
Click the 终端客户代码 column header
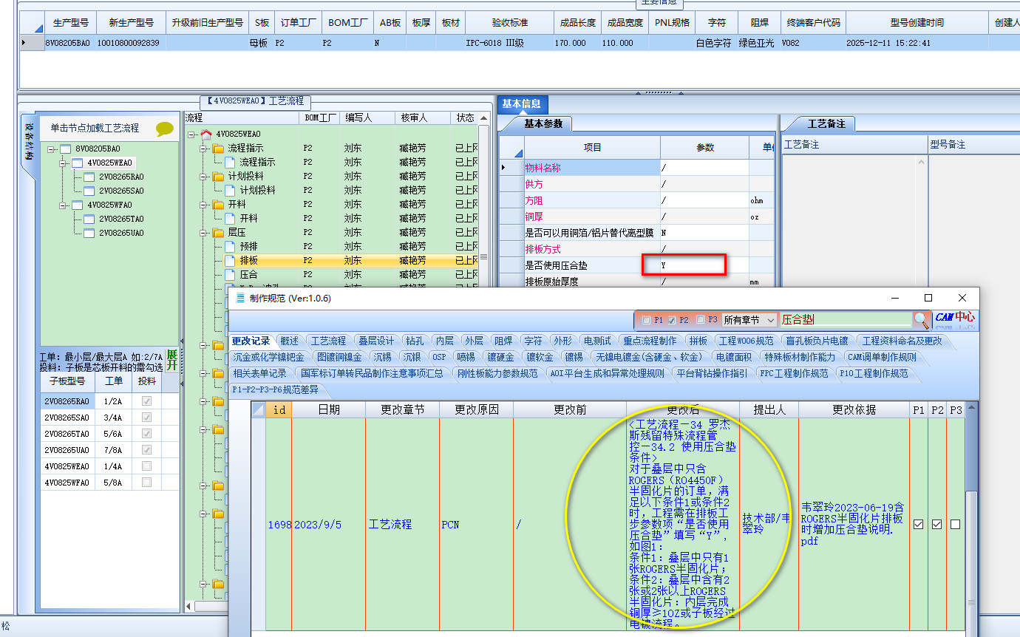point(813,23)
